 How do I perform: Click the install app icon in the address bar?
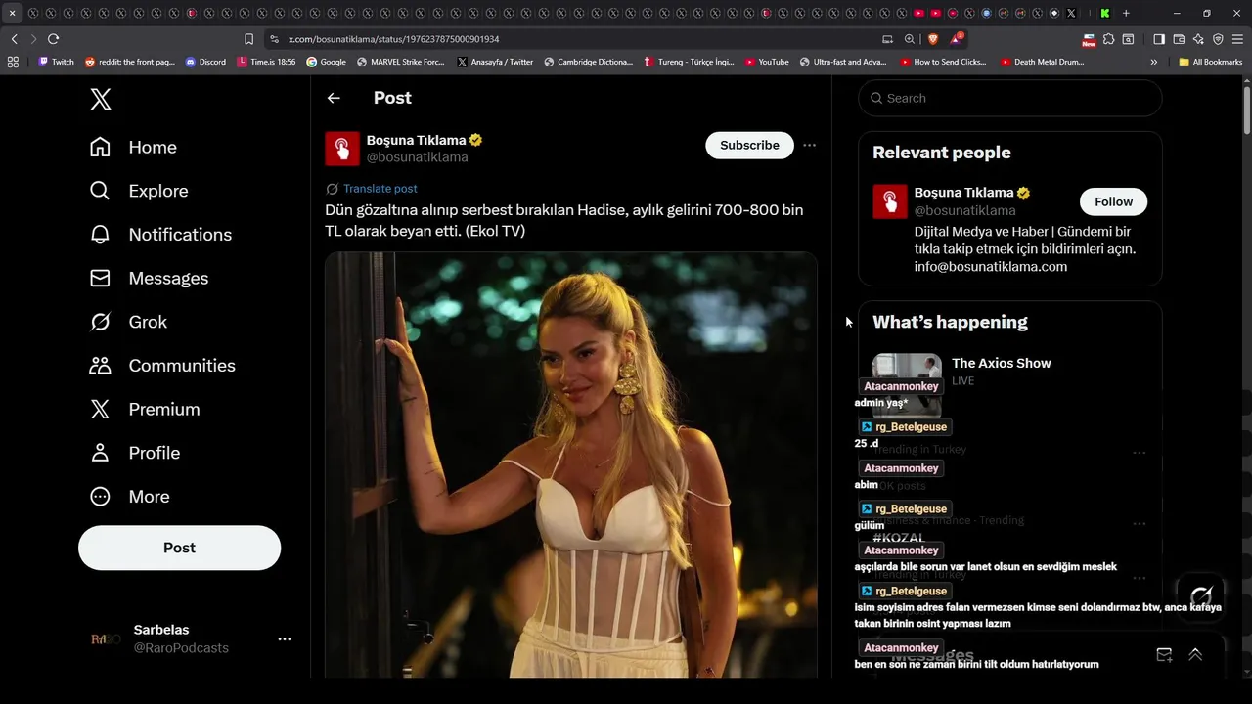[x=887, y=39]
